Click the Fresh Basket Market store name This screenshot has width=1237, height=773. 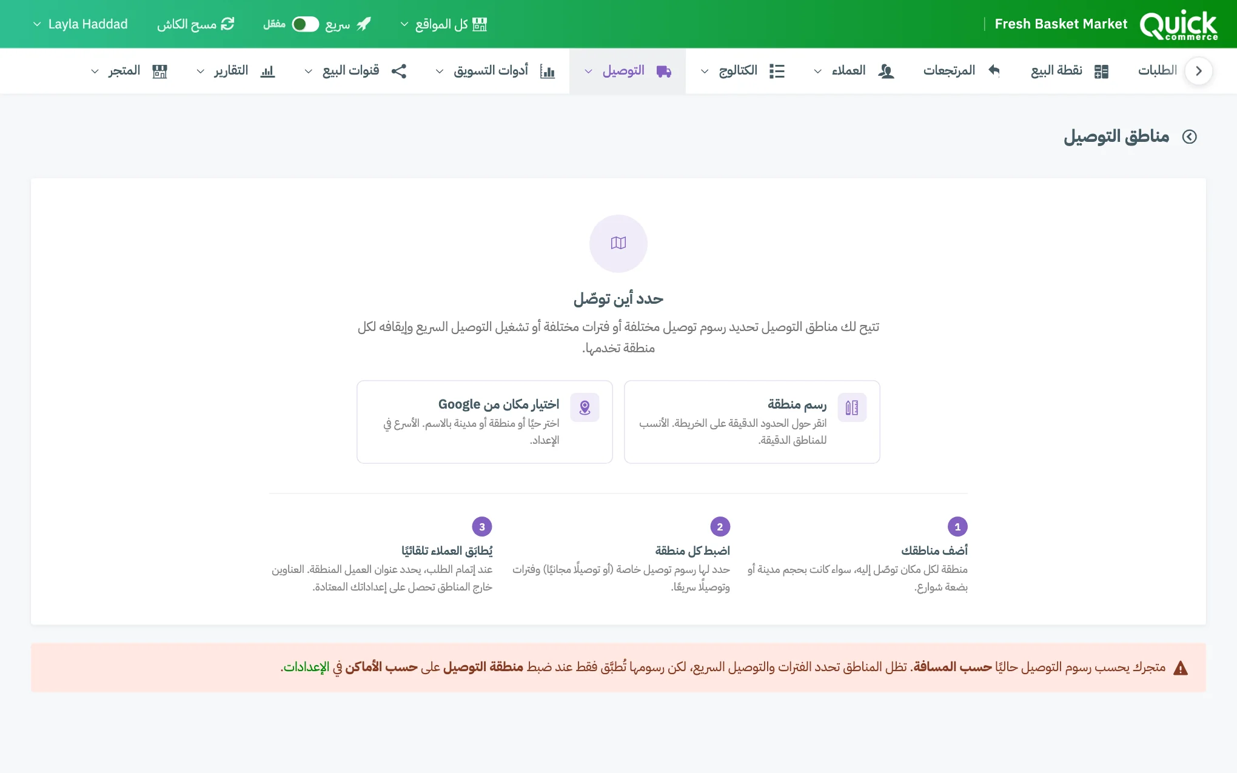(x=1061, y=24)
